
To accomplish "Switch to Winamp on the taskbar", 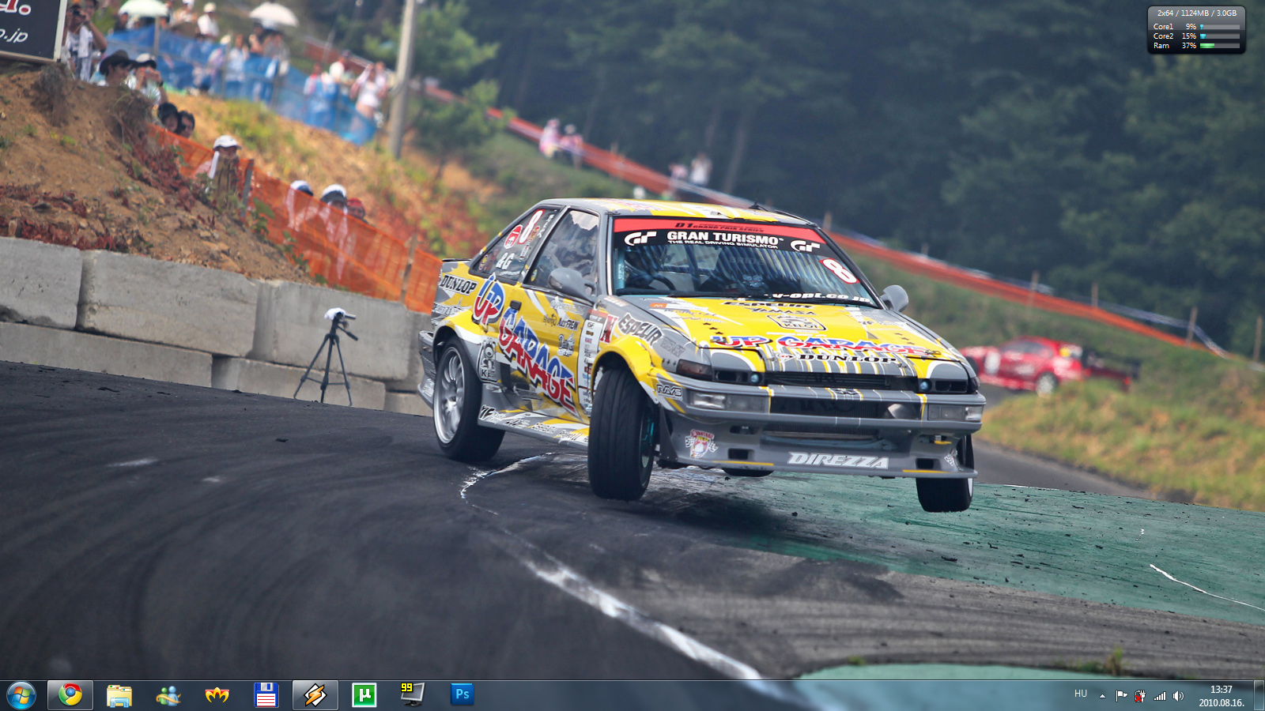I will 315,695.
